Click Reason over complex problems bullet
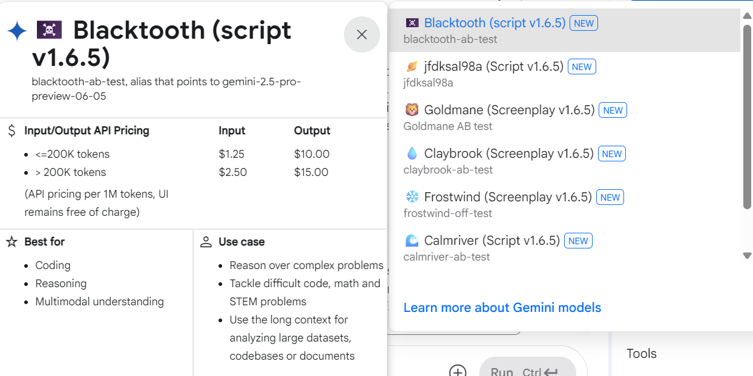 [x=306, y=265]
